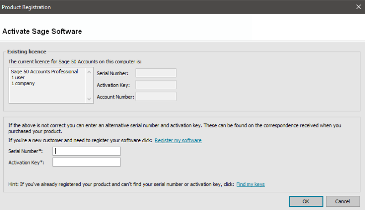Select the Sage 50 Accounts Professional line
The height and width of the screenshot is (210, 365).
coord(44,72)
